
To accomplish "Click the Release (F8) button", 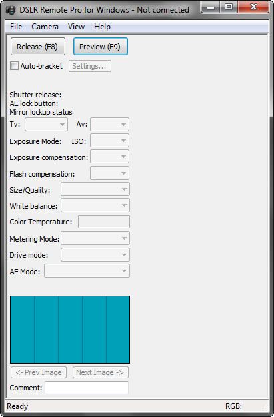I will [x=38, y=47].
